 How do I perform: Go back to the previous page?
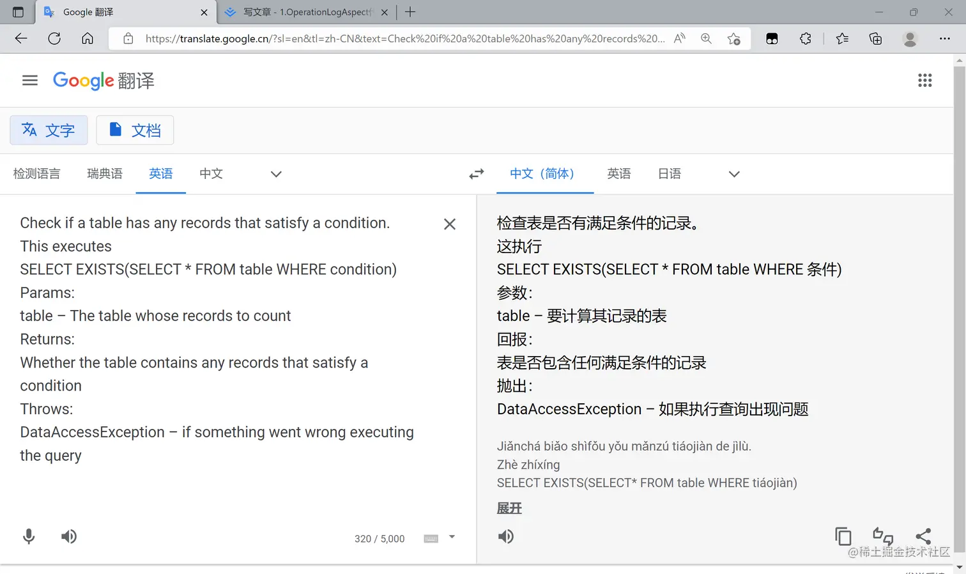(21, 38)
